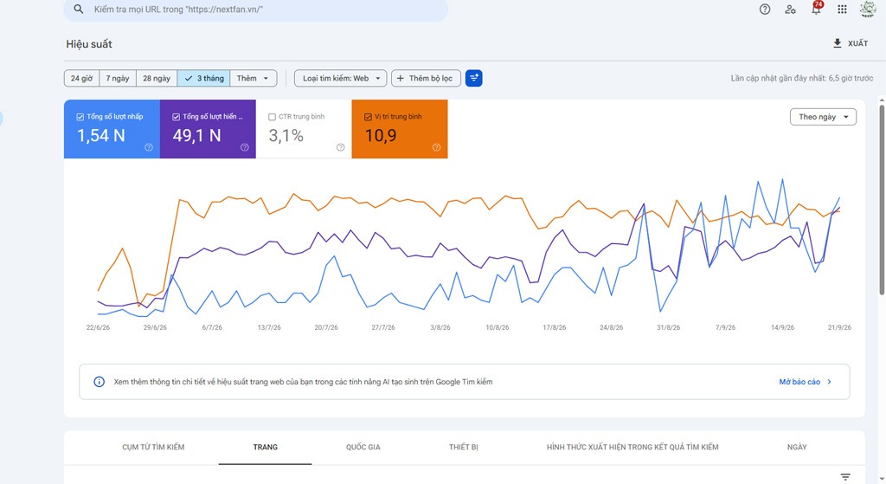Image resolution: width=886 pixels, height=484 pixels.
Task: Click the 20/7/26 date label on chart
Action: (326, 327)
